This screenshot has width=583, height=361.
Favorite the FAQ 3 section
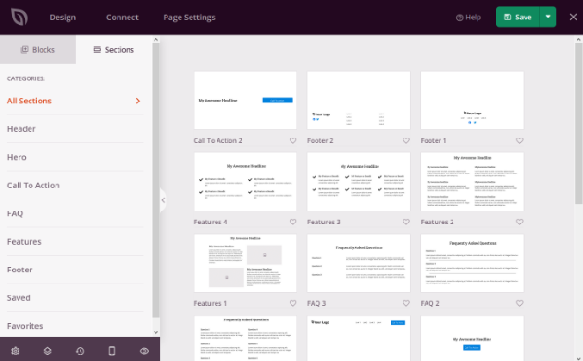[406, 303]
